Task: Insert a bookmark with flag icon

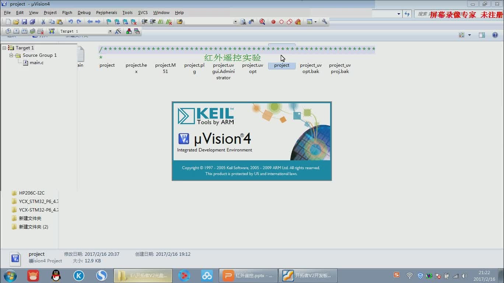Action: (x=109, y=22)
